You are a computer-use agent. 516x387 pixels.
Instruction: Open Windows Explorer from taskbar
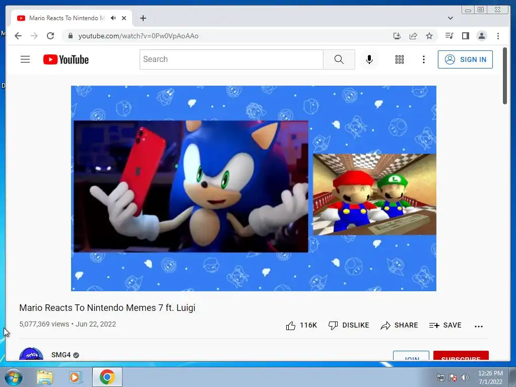point(45,377)
